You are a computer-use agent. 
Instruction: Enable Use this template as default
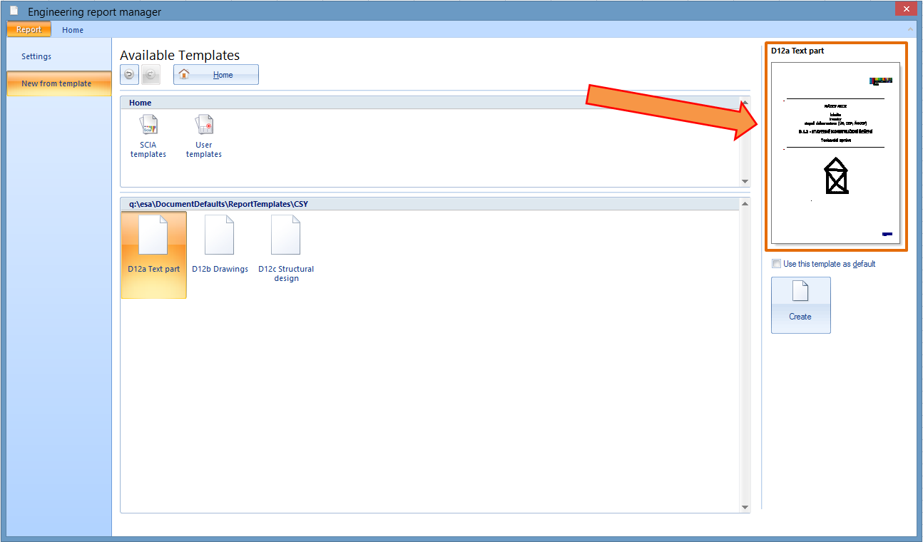(x=776, y=264)
